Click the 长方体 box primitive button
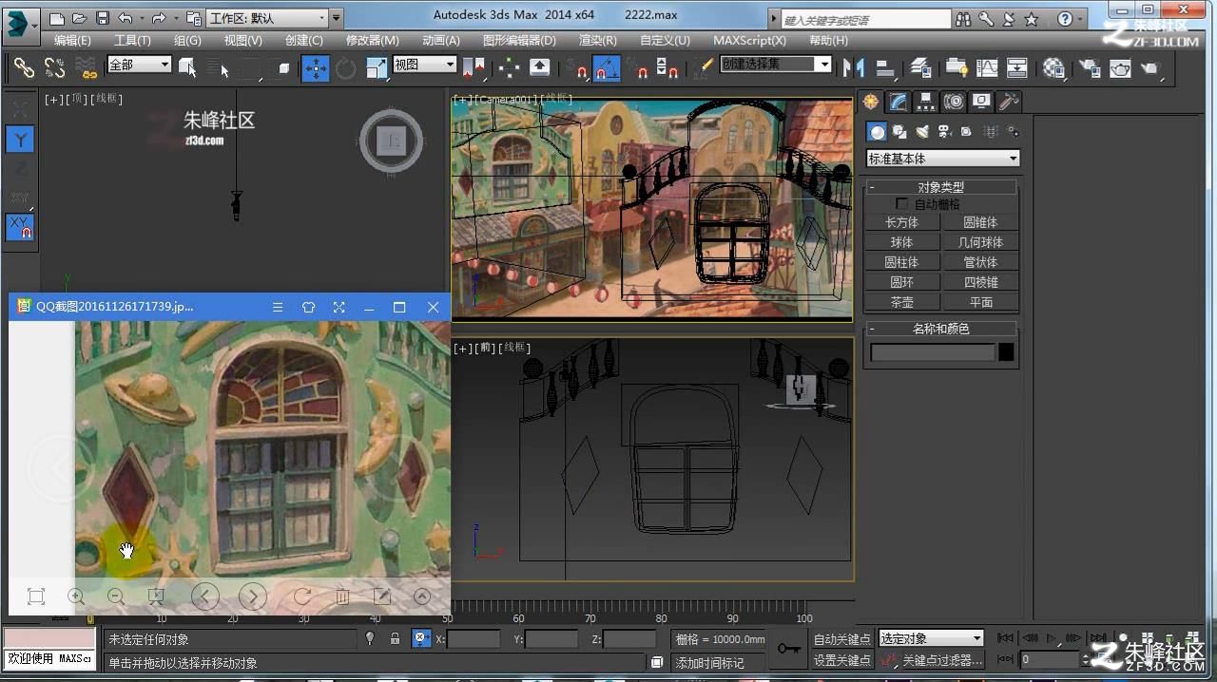The height and width of the screenshot is (682, 1217). point(902,222)
